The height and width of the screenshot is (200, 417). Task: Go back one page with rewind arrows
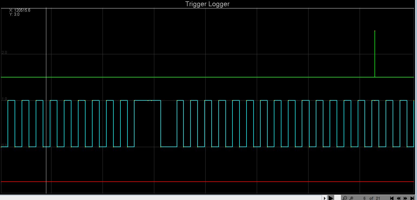[x=399, y=198]
